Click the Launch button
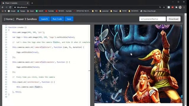This screenshot has width=189, height=106. [x=44, y=19]
